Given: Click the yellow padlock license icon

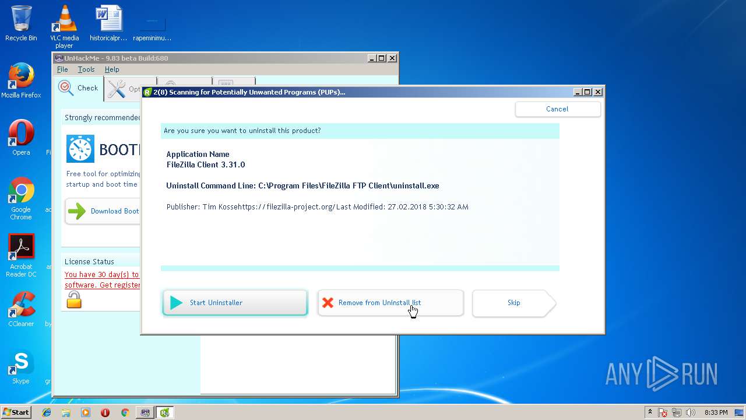Looking at the screenshot, I should coord(74,300).
